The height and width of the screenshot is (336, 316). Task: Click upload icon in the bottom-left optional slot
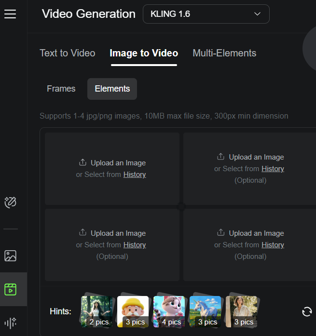coord(82,232)
